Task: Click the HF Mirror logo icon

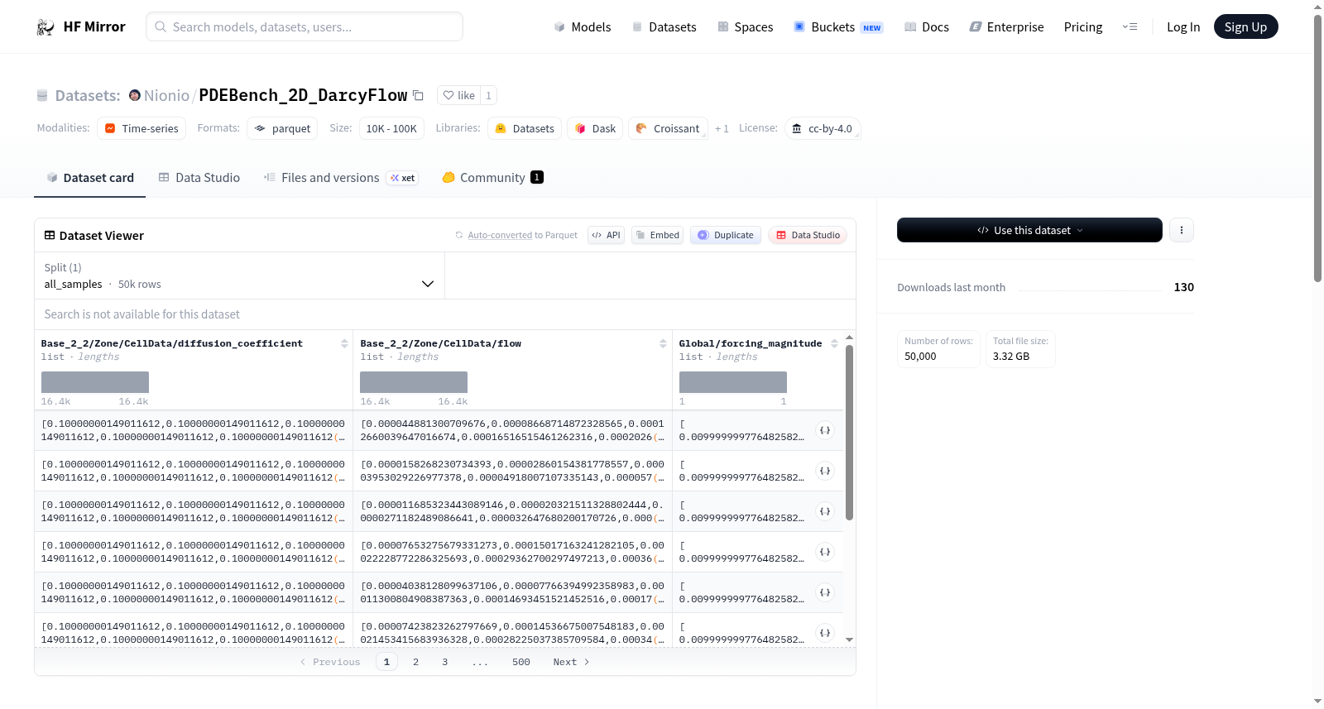Action: click(46, 26)
